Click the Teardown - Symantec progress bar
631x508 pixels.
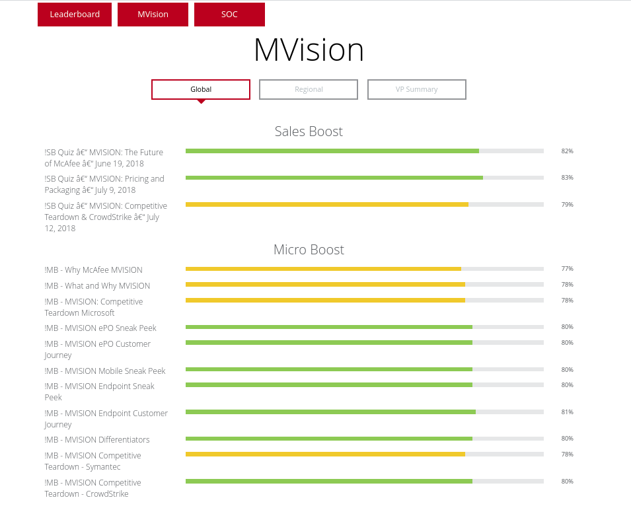click(365, 454)
